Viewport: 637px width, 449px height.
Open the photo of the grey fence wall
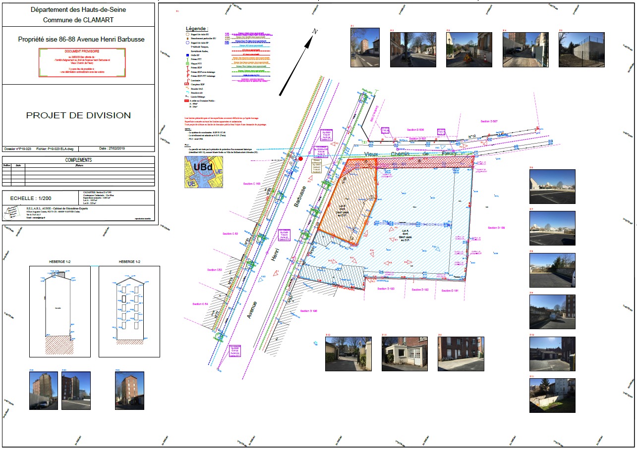582,50
